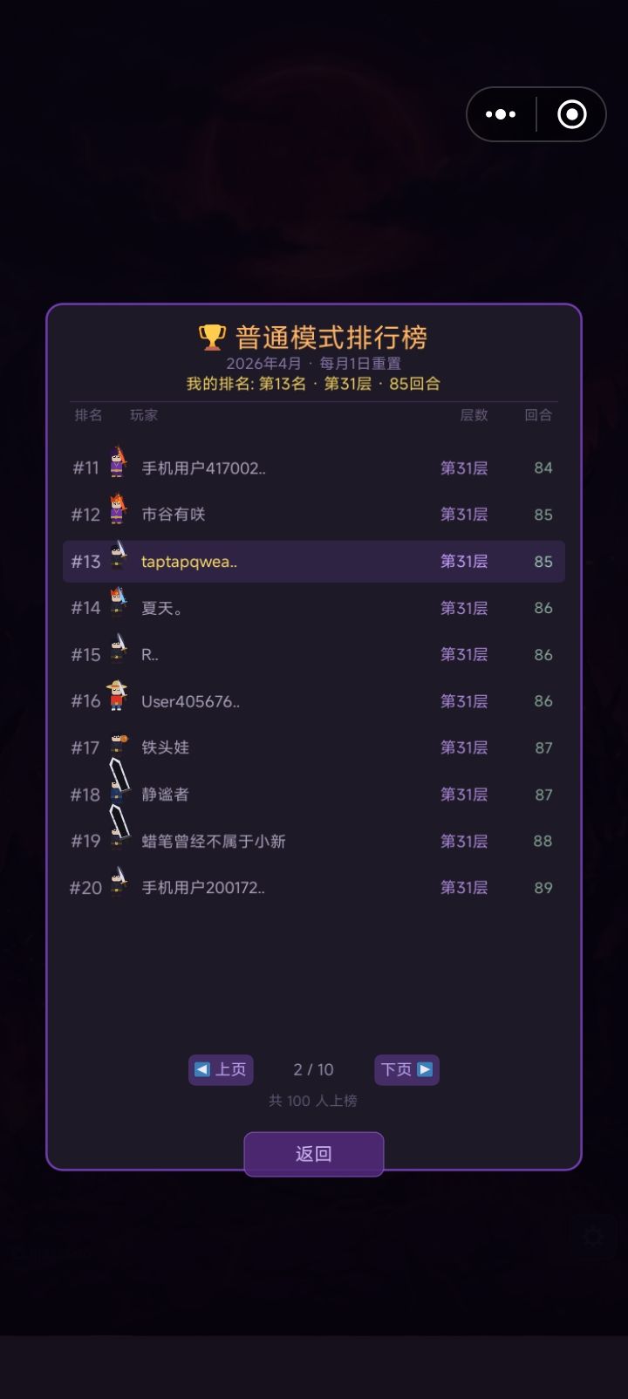
Task: Go to previous page with 上页
Action: click(x=221, y=1069)
